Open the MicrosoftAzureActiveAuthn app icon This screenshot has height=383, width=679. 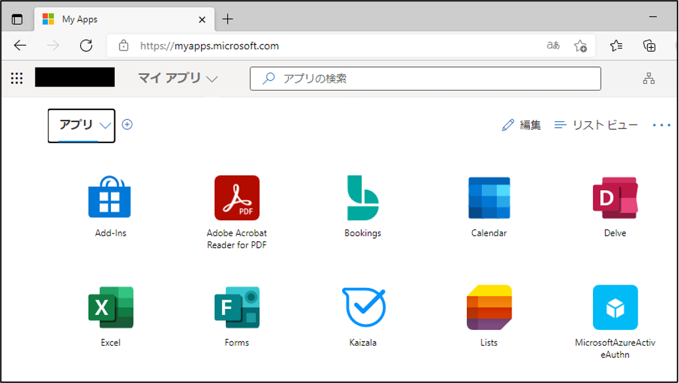615,307
